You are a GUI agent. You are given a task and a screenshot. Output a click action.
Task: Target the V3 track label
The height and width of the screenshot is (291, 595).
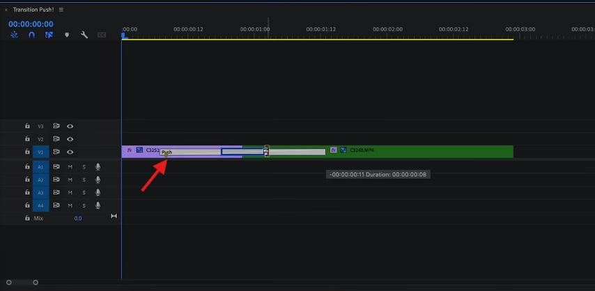40,126
